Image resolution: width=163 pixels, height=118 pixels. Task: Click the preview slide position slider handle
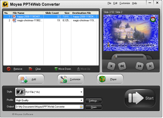coord(116,57)
